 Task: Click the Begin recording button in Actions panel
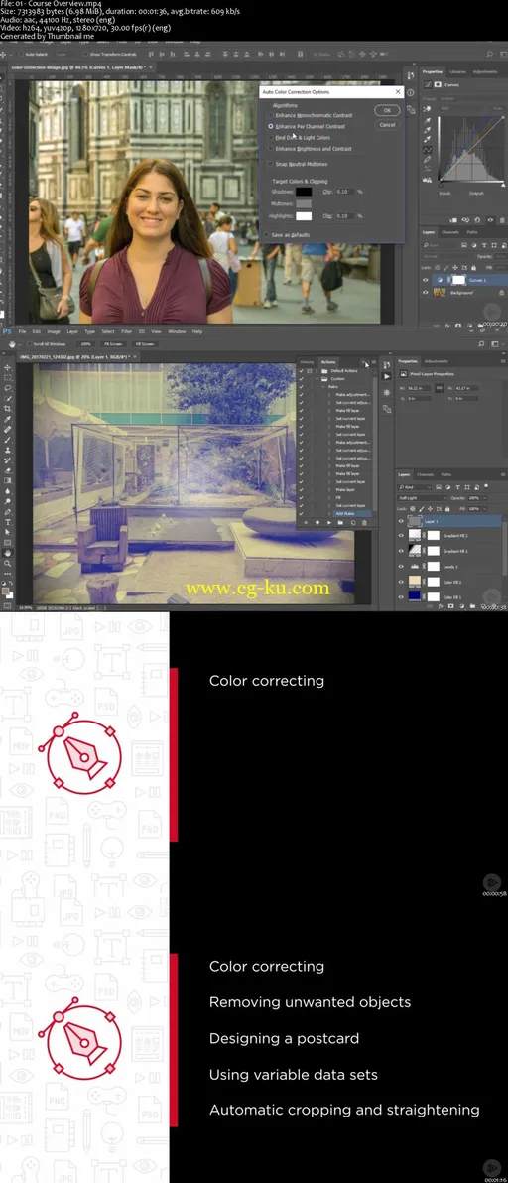pos(317,522)
